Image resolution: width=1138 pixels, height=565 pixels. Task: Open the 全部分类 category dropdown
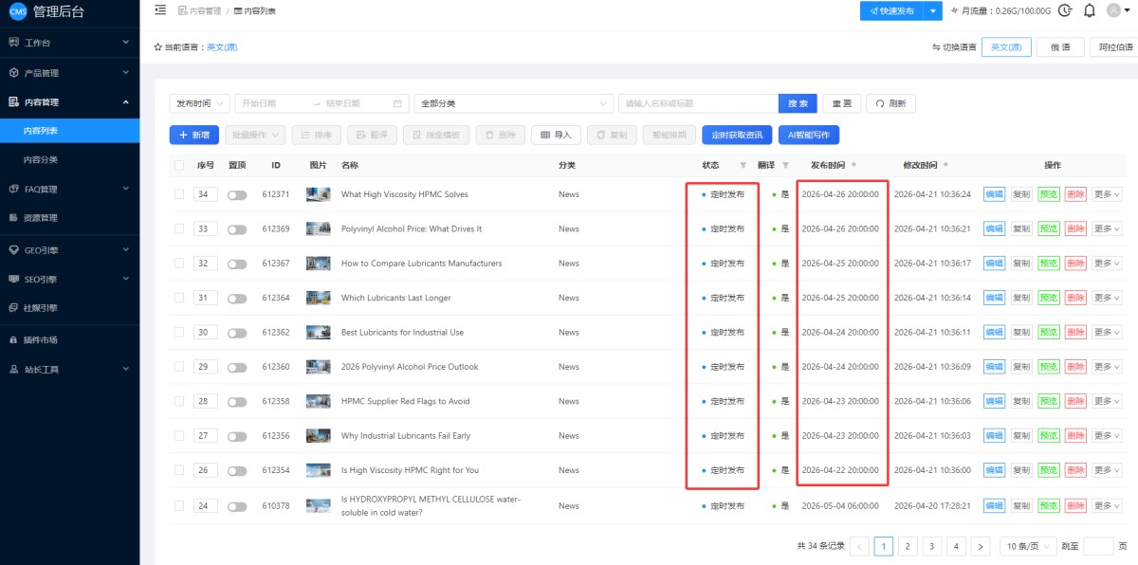point(513,103)
